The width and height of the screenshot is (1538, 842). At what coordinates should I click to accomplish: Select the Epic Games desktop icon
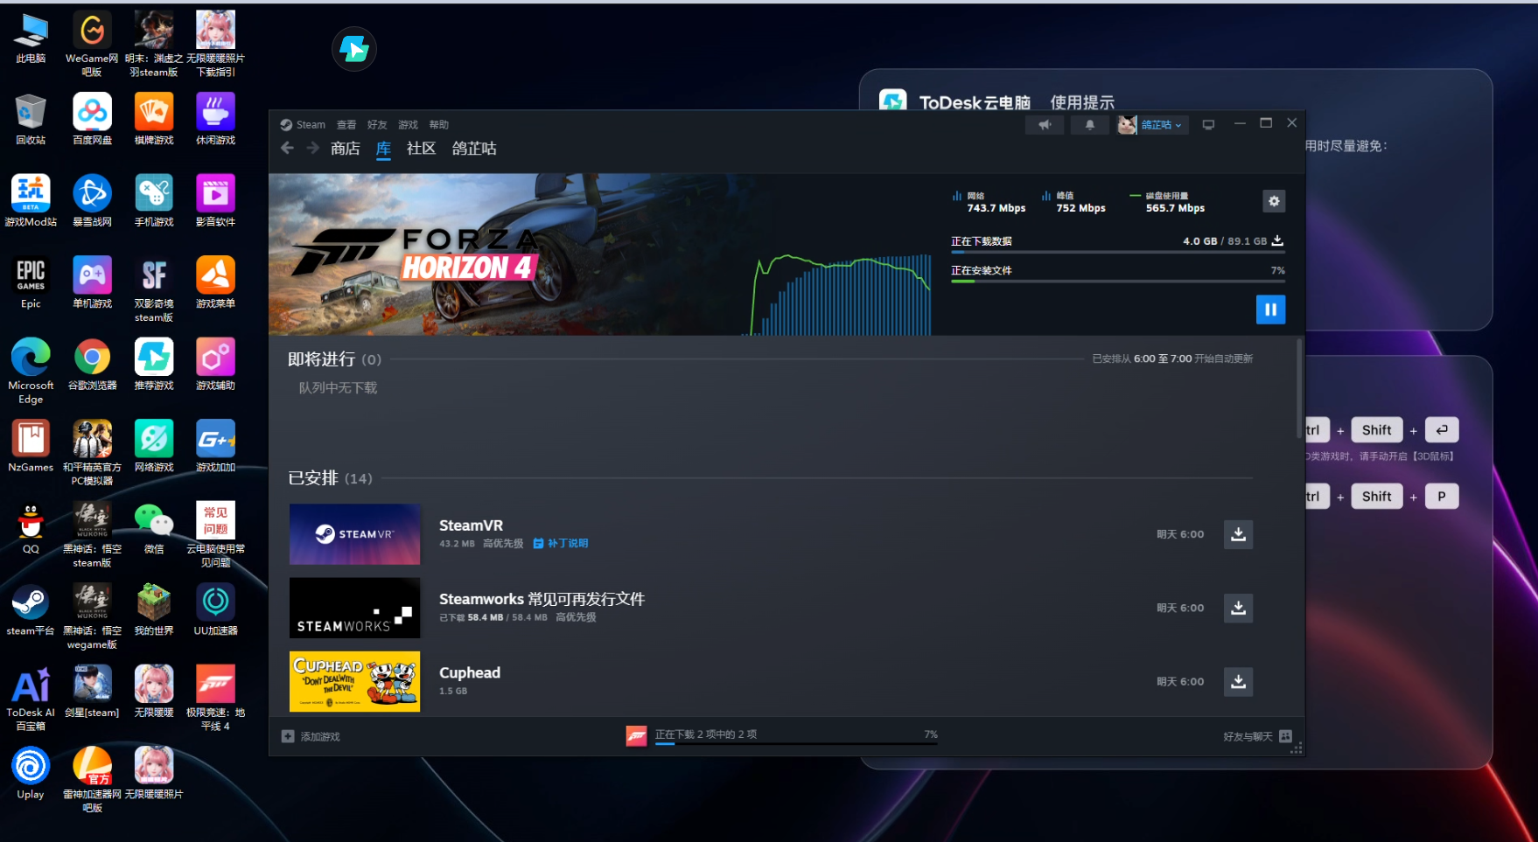[31, 283]
